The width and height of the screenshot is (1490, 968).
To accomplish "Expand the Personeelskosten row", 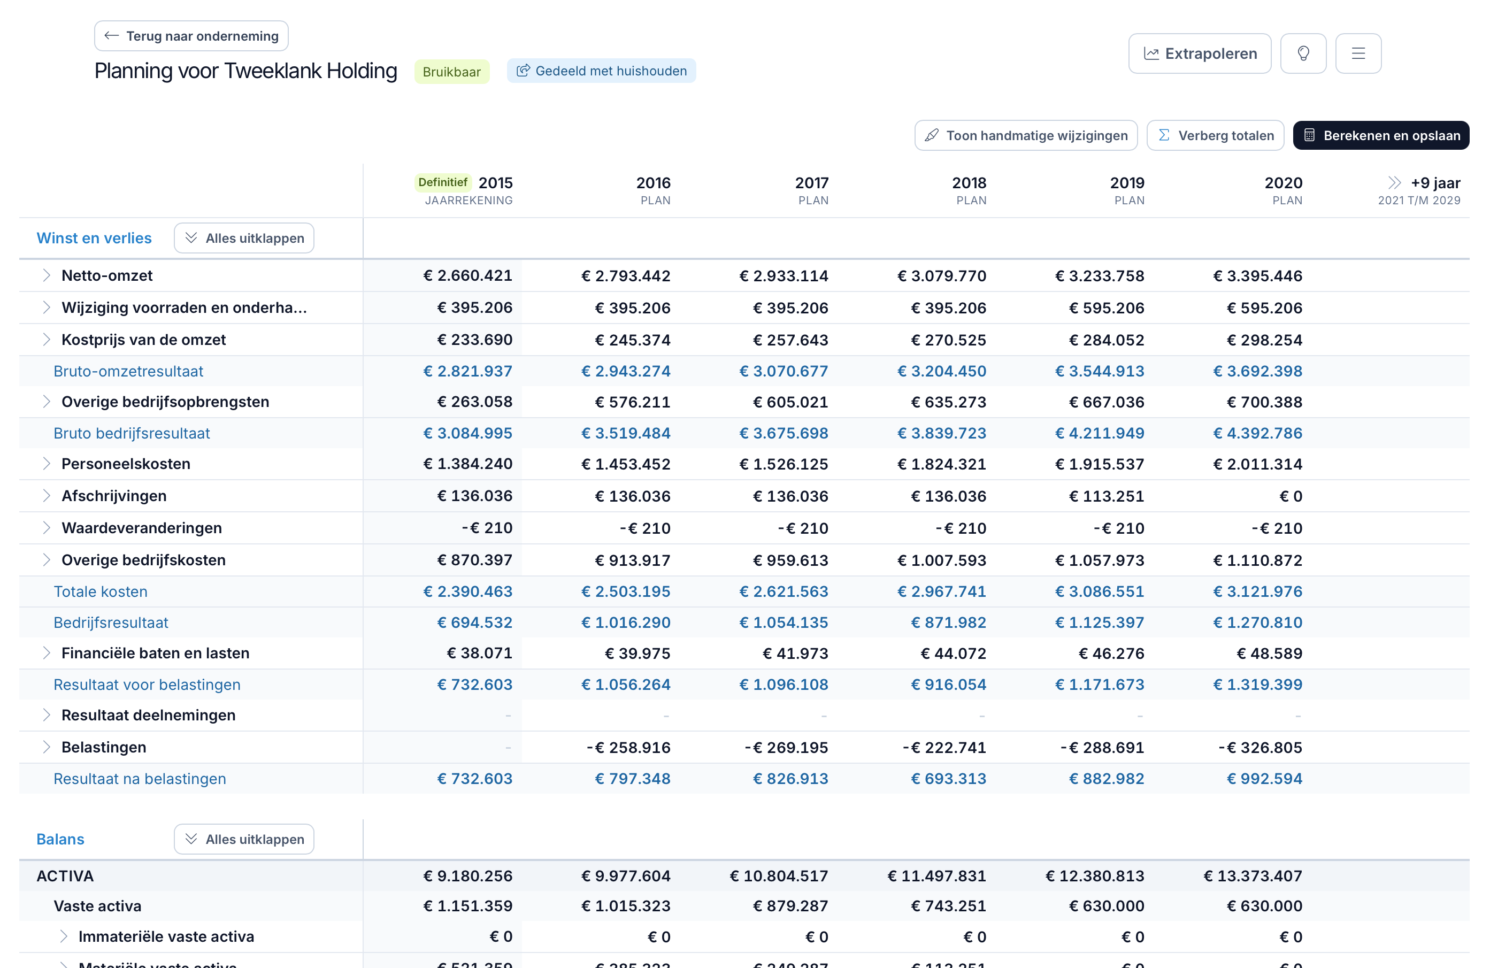I will 47,463.
